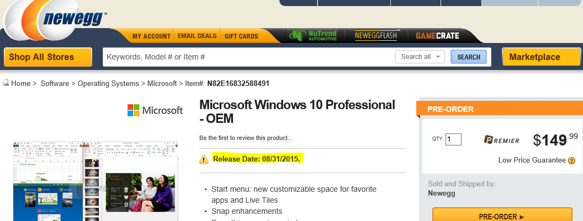Click the orange Pre-Order button
The height and width of the screenshot is (221, 583).
coord(502,215)
